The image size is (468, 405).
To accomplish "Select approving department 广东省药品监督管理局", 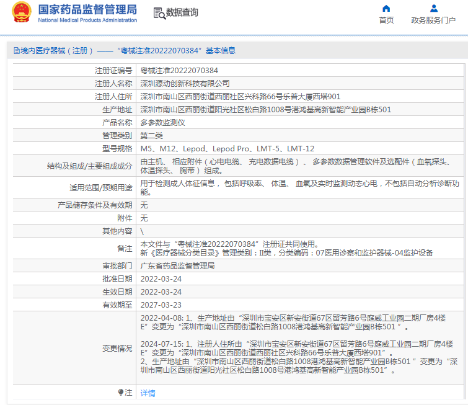I will coord(177,266).
